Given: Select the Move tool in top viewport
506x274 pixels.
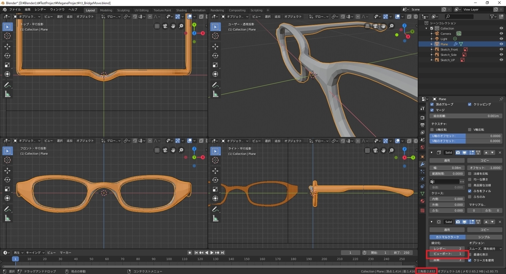Looking at the screenshot, I should coord(8,46).
